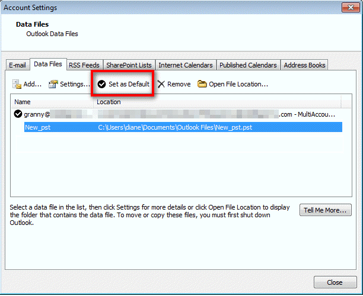Image resolution: width=363 pixels, height=296 pixels.
Task: Click the Add data file icon
Action: (x=17, y=84)
